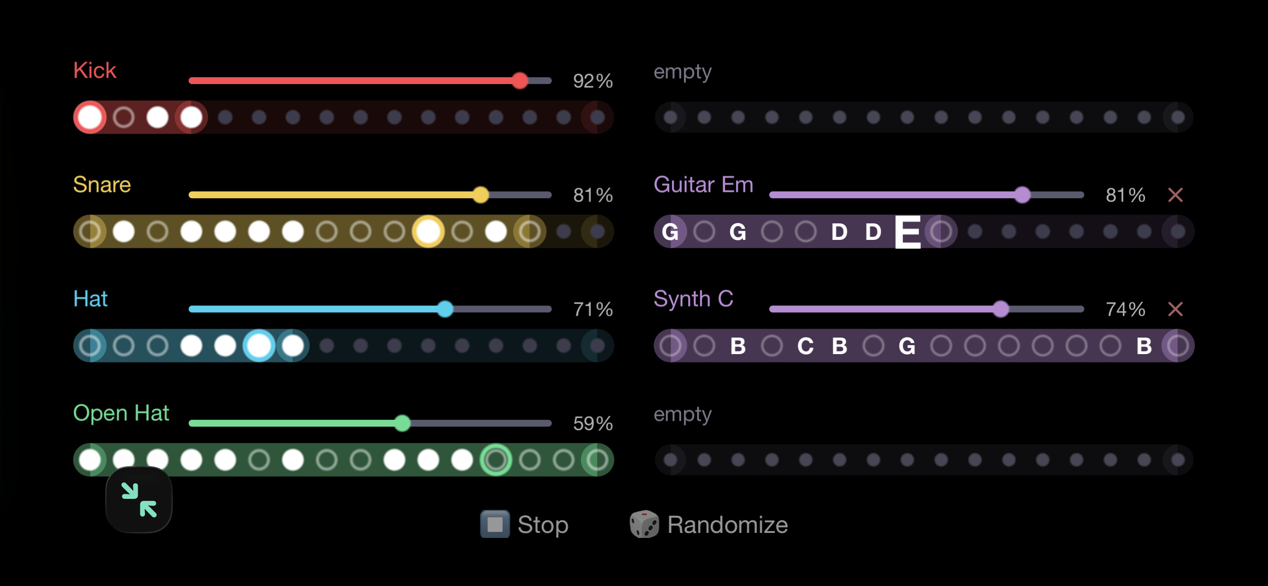This screenshot has width=1268, height=586.
Task: Click the large E note in Guitar Em
Action: (x=907, y=231)
